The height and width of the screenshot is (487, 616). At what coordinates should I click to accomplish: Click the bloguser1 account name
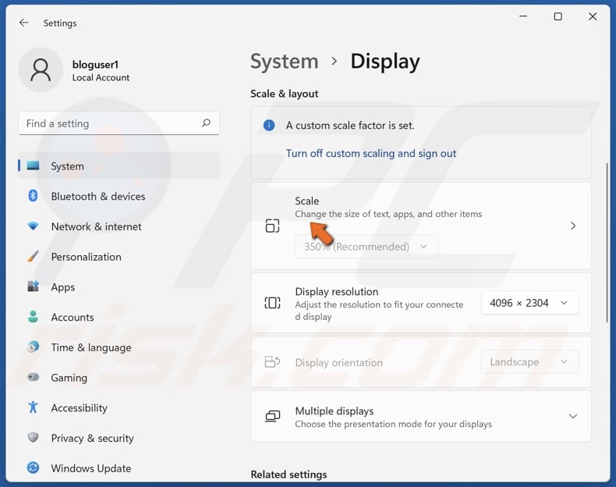click(x=95, y=64)
